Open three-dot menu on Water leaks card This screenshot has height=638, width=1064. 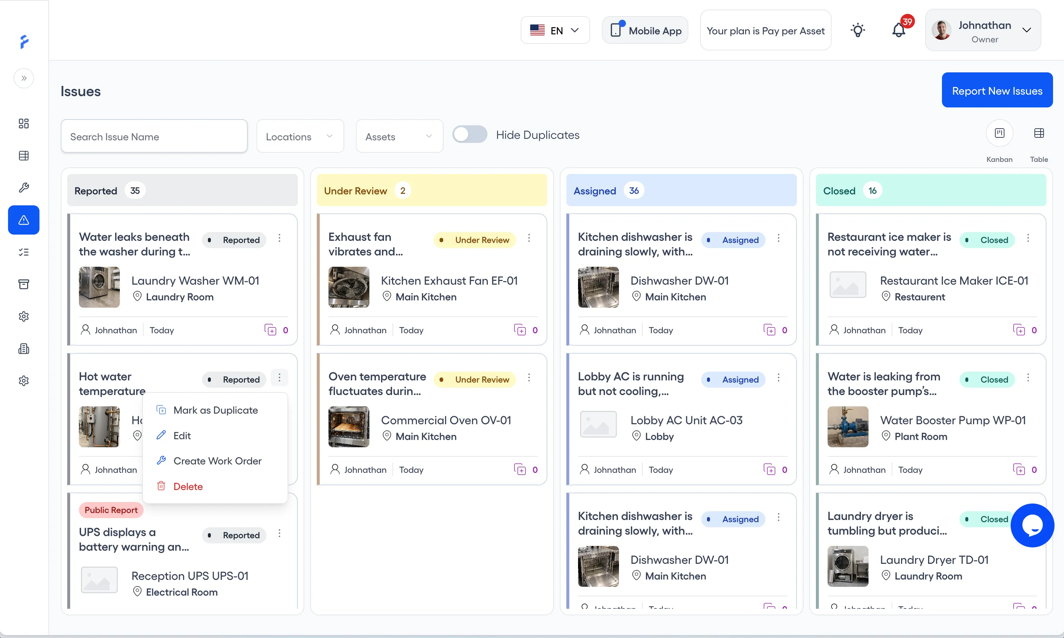[x=280, y=238]
